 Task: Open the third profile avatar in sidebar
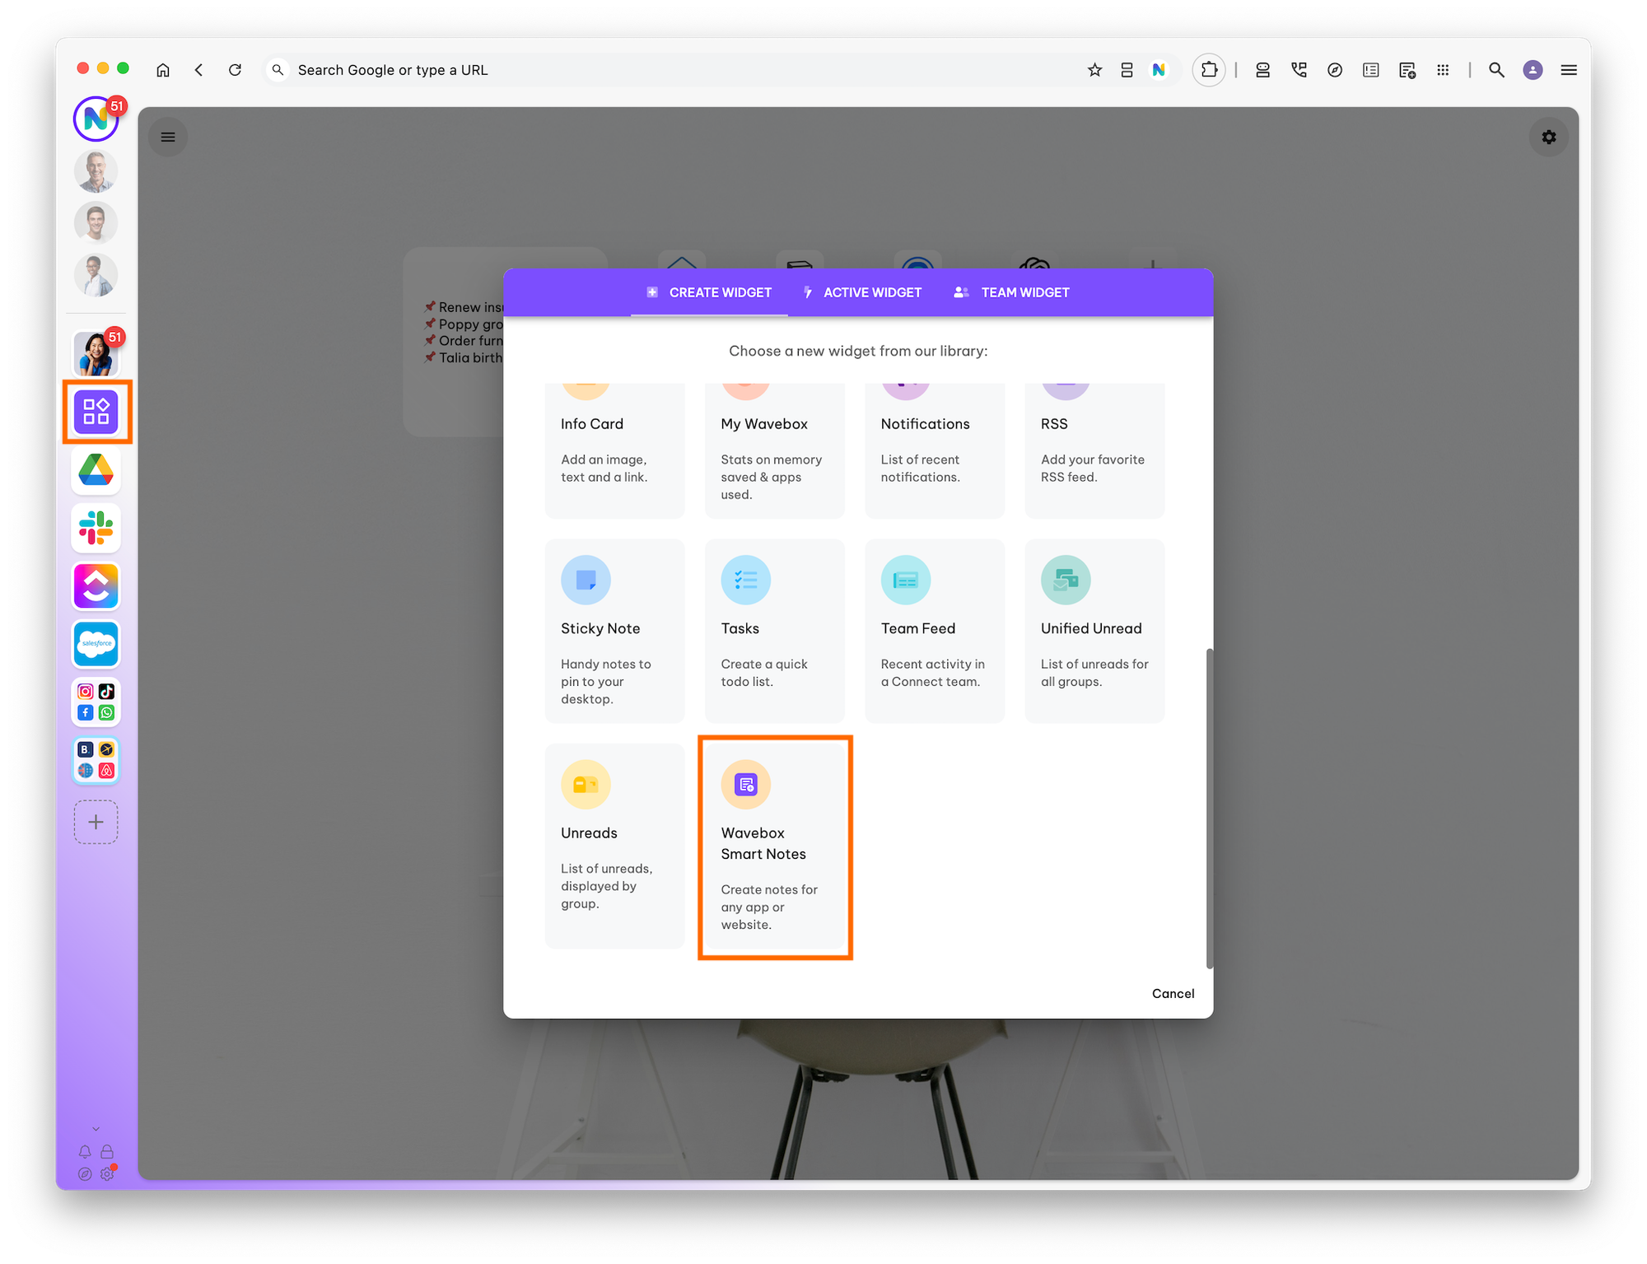[x=96, y=275]
